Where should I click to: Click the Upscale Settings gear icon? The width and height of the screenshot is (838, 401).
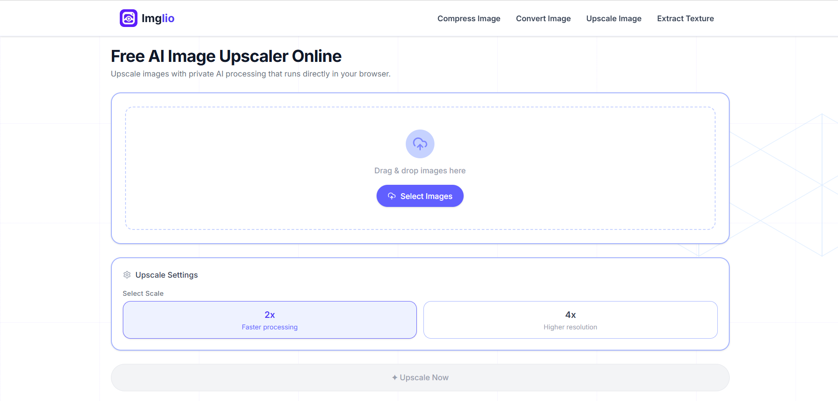coord(127,275)
